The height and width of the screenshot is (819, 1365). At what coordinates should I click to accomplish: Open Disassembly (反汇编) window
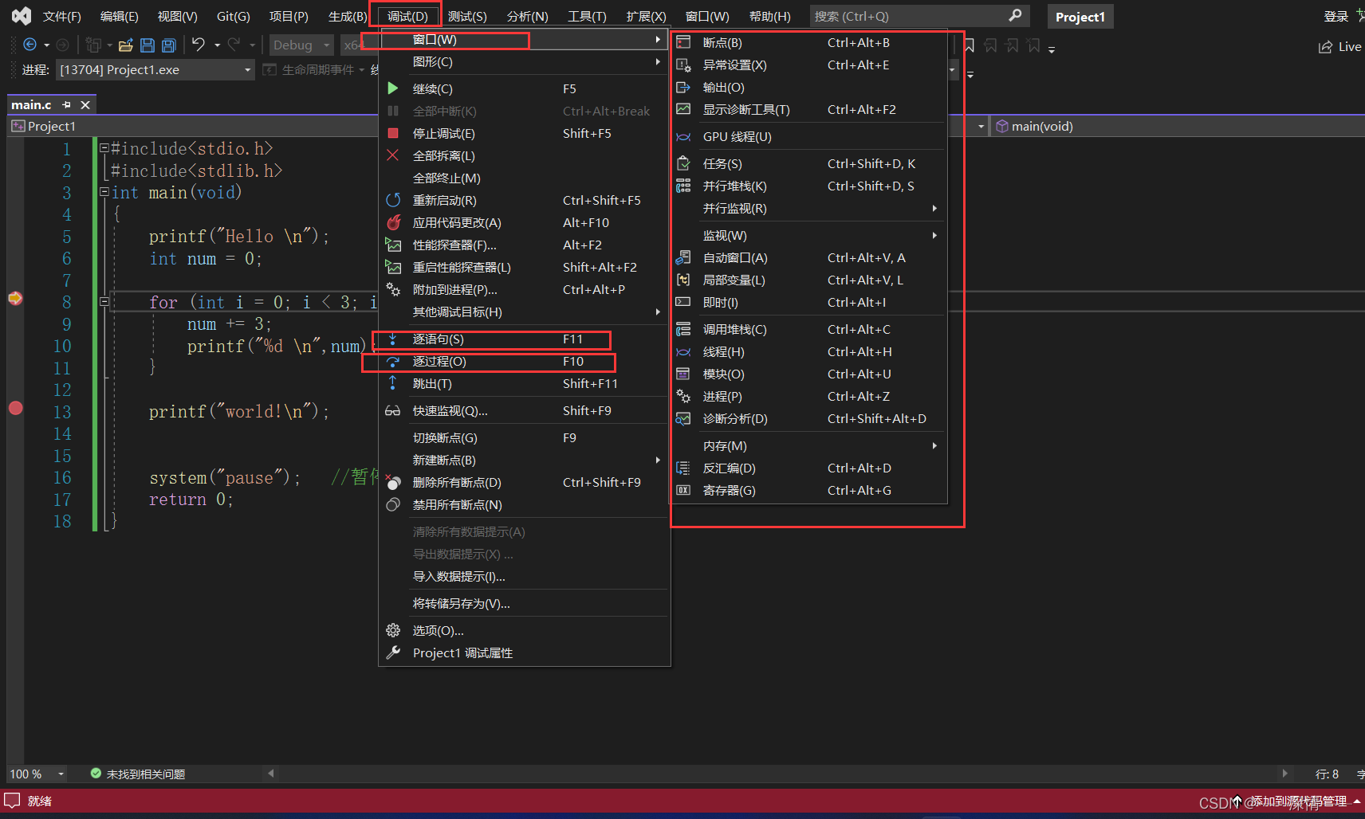[x=809, y=468]
